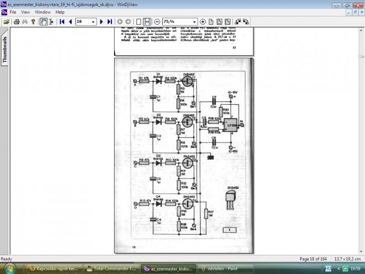Click the rotate right toolbar icon
This screenshot has width=365, height=274.
pos(246,21)
